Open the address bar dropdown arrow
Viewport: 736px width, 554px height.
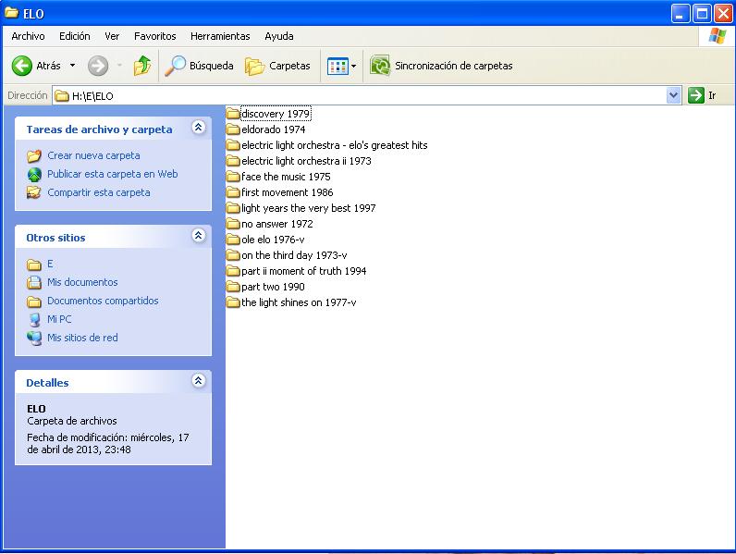673,95
